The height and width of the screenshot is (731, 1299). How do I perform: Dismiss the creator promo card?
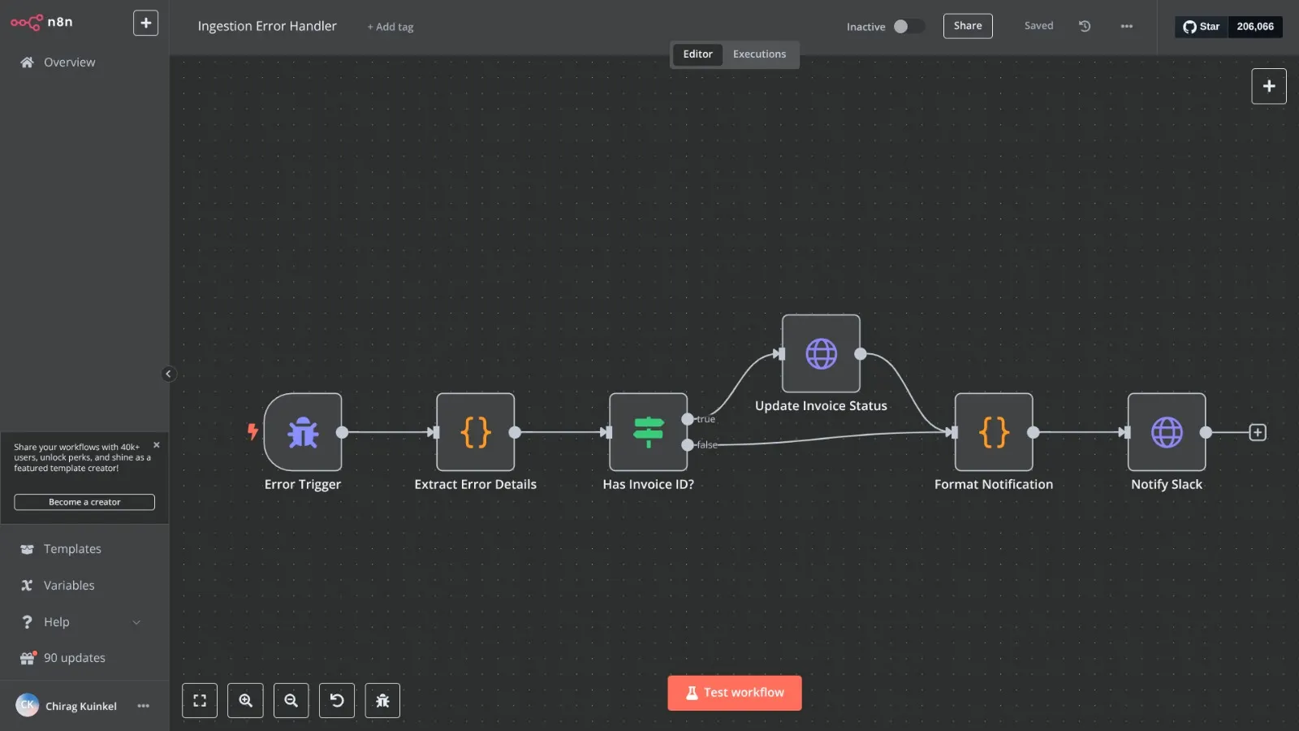[x=157, y=445]
